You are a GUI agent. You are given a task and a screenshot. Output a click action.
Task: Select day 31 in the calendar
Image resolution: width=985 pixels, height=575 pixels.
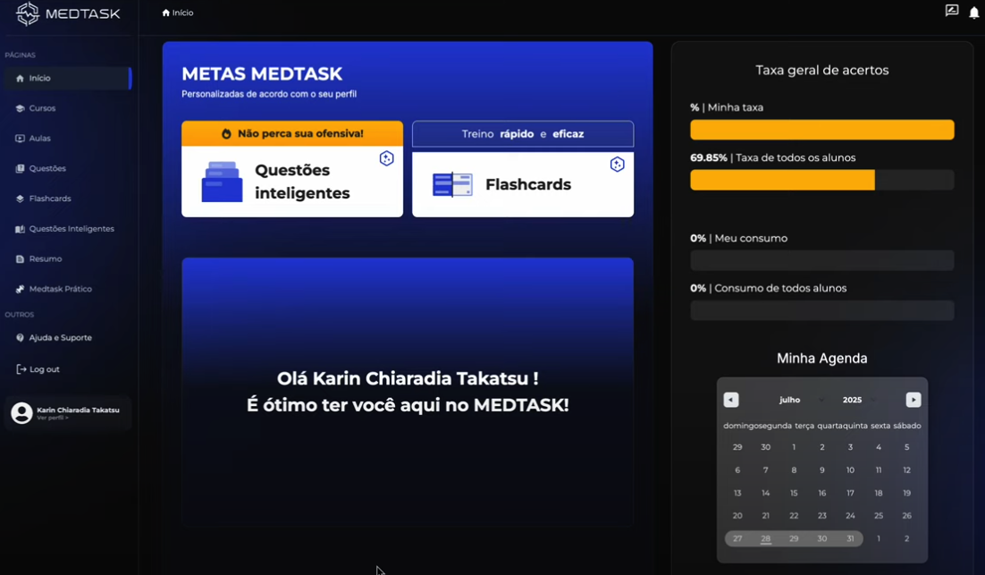click(850, 539)
